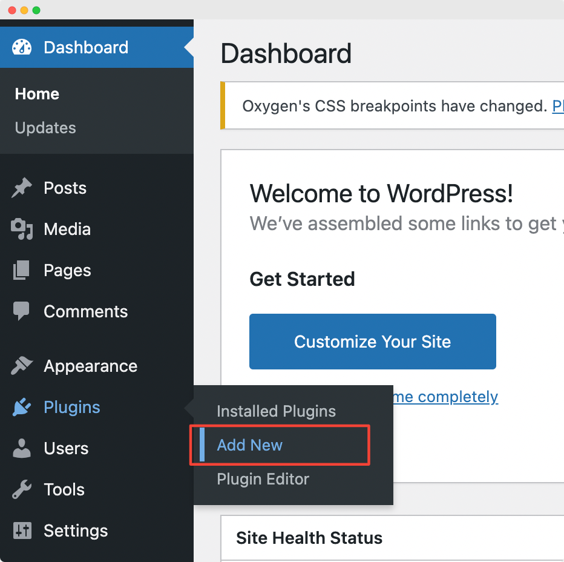Select Add New in Plugins flyout

click(250, 445)
